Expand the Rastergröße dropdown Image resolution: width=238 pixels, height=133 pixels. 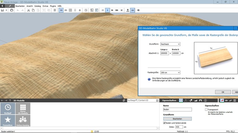[170, 72]
